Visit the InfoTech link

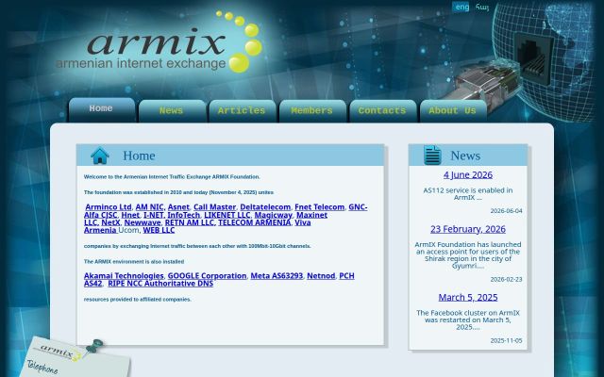pos(184,215)
